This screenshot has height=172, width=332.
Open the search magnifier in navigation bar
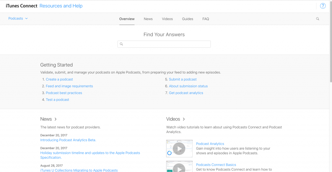click(318, 19)
